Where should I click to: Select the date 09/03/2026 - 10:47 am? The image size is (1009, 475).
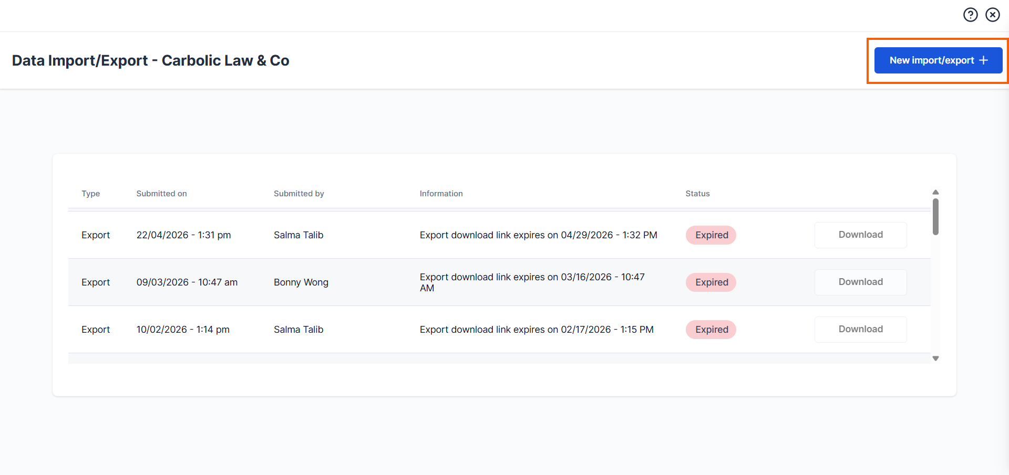187,282
